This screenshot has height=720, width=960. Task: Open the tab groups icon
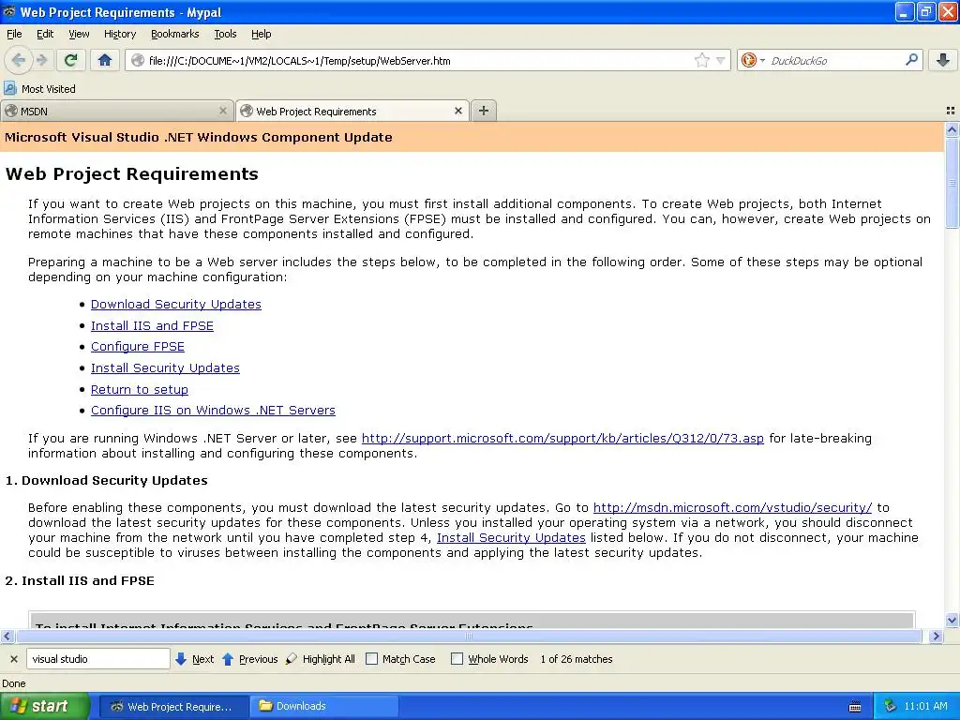coord(951,111)
